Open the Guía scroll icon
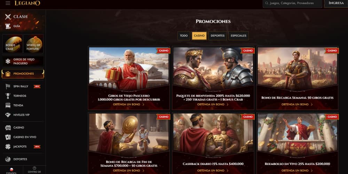The image size is (348, 174). pyautogui.click(x=8, y=26)
